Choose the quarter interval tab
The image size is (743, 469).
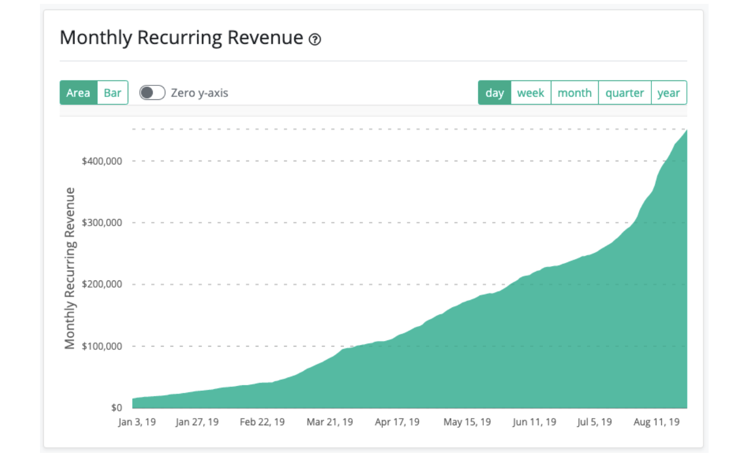pyautogui.click(x=624, y=93)
